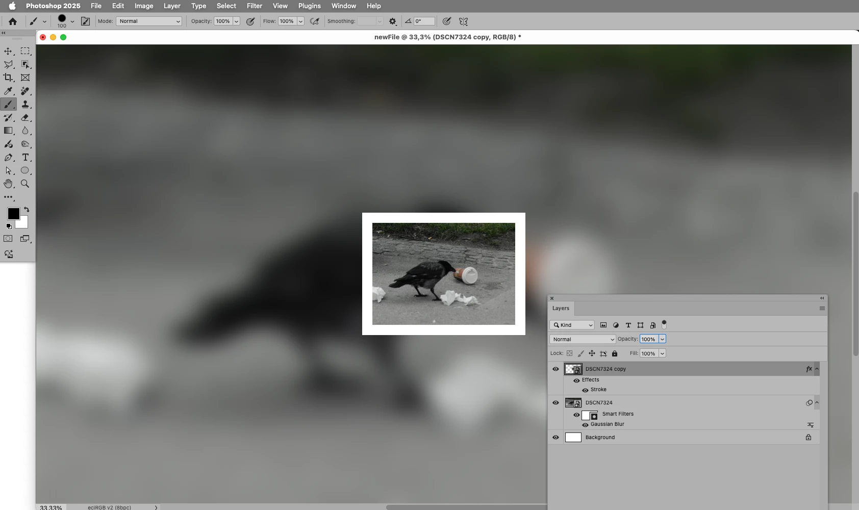Hide the DSCN7324 layer
This screenshot has width=859, height=510.
(556, 402)
